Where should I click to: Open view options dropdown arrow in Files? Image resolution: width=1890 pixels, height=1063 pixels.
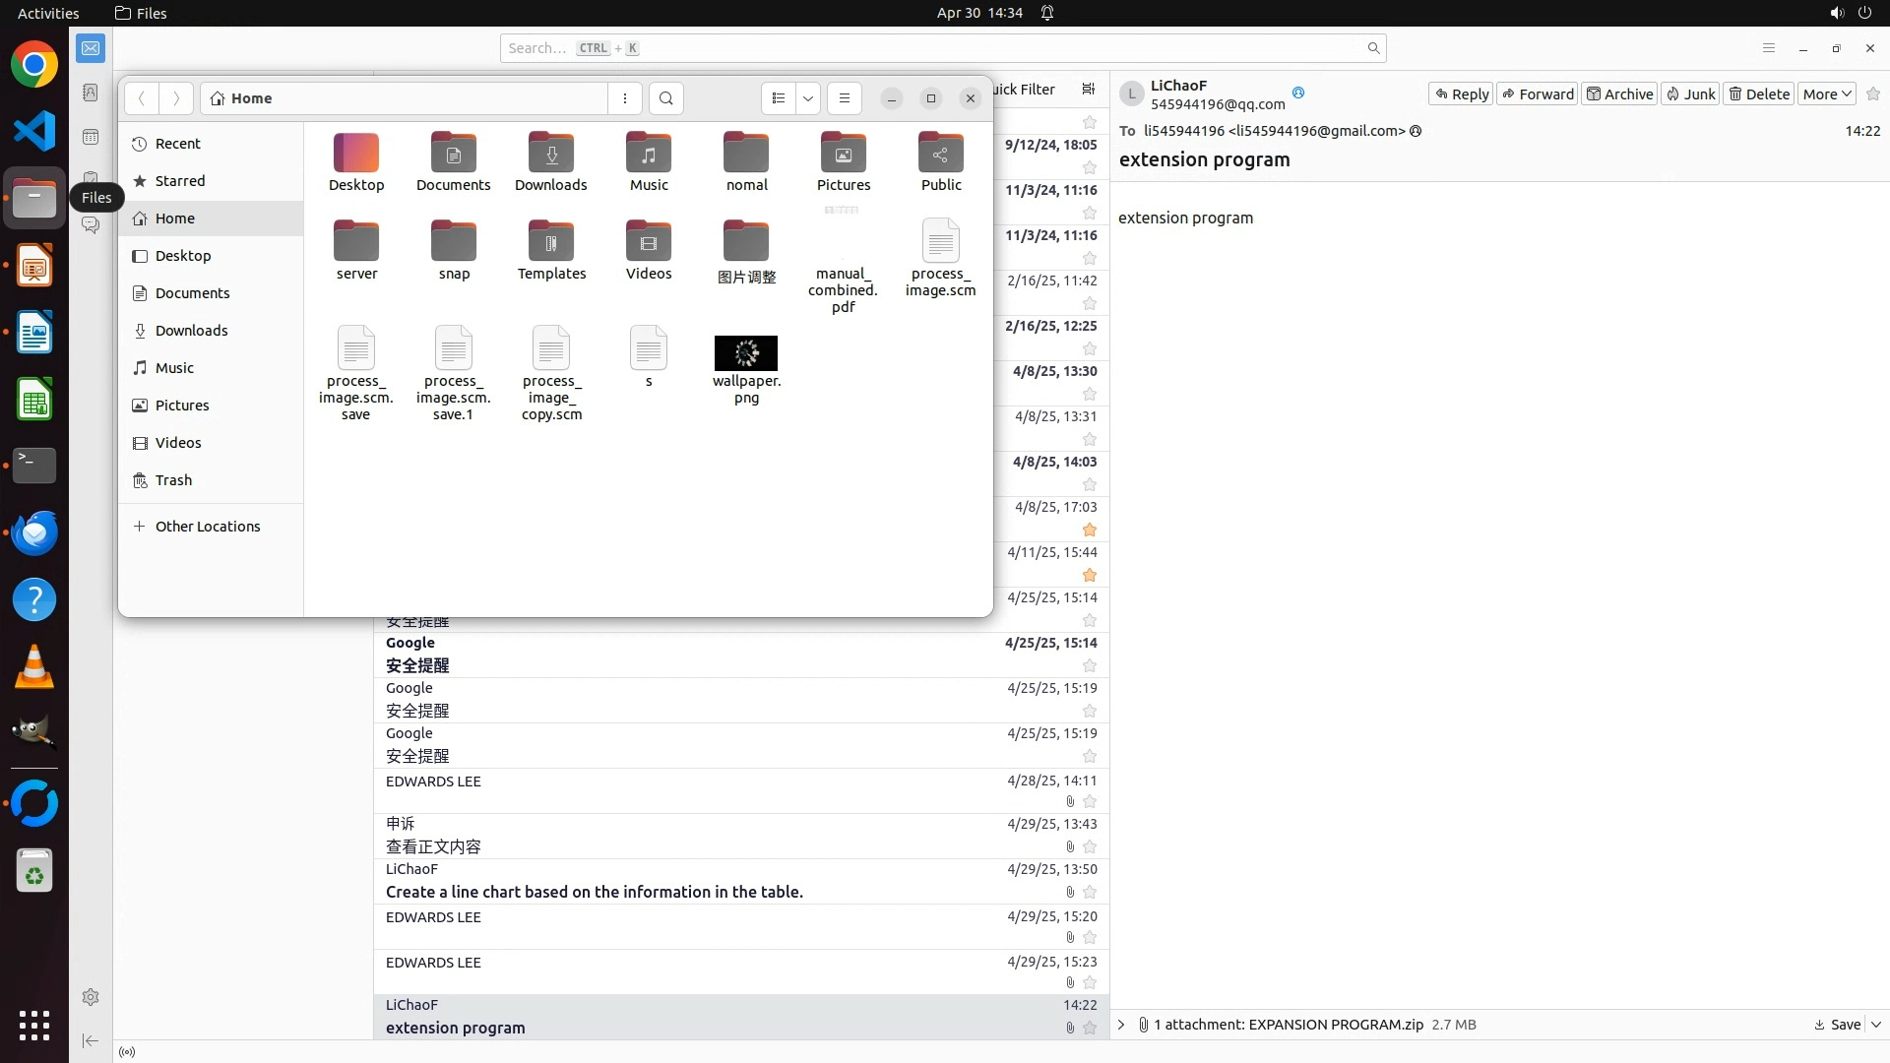[808, 98]
